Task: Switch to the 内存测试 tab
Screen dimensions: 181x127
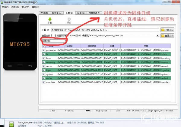Action: point(95,13)
